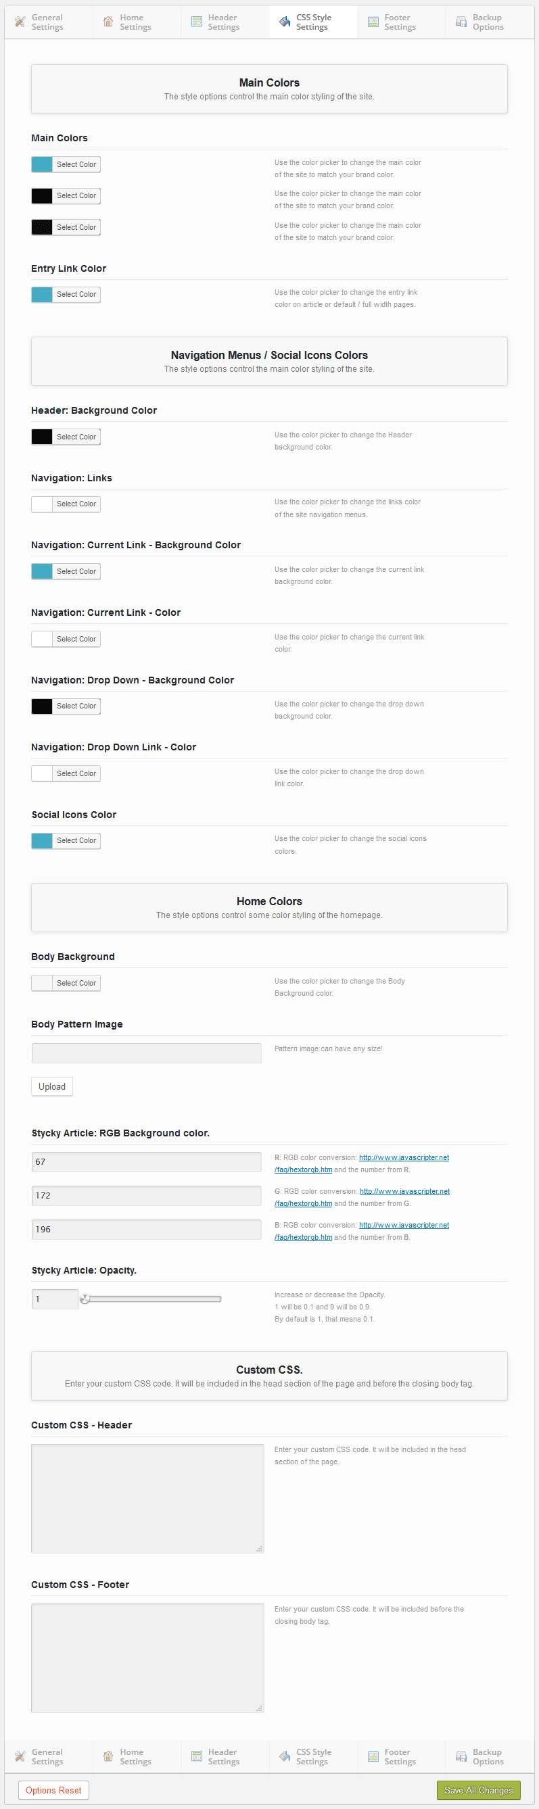
Task: Click the Body Pattern Image input field
Action: 146,1053
